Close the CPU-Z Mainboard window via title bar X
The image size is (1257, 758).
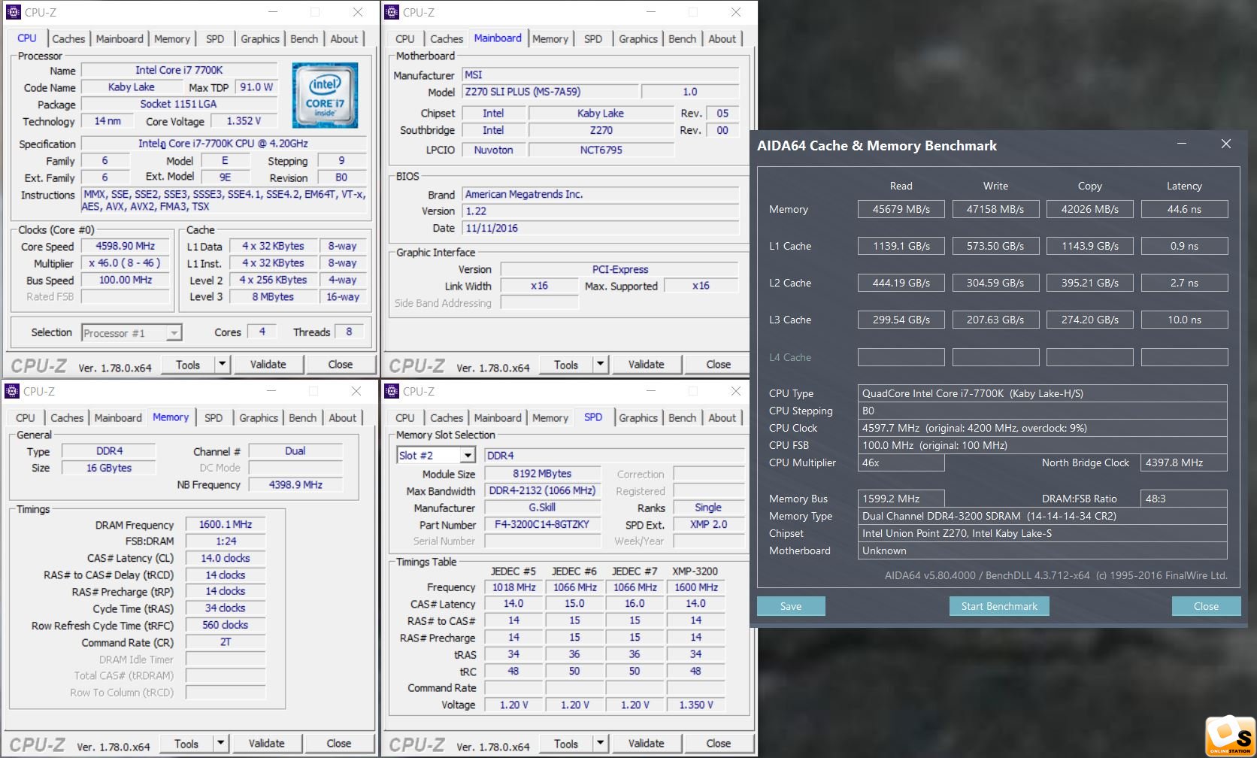pyautogui.click(x=736, y=12)
